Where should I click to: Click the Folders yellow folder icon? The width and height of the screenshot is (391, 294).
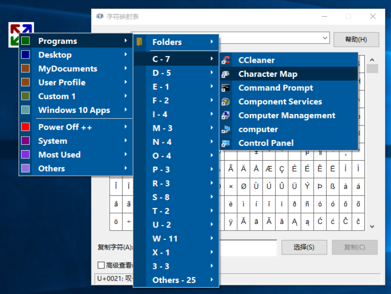(139, 42)
